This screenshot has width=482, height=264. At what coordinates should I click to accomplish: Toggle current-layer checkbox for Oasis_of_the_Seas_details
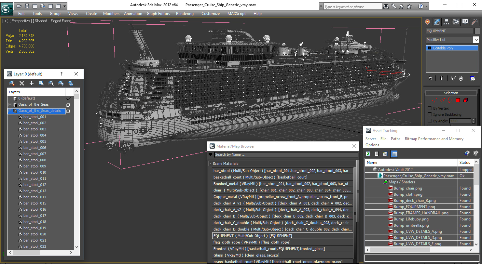click(x=68, y=111)
